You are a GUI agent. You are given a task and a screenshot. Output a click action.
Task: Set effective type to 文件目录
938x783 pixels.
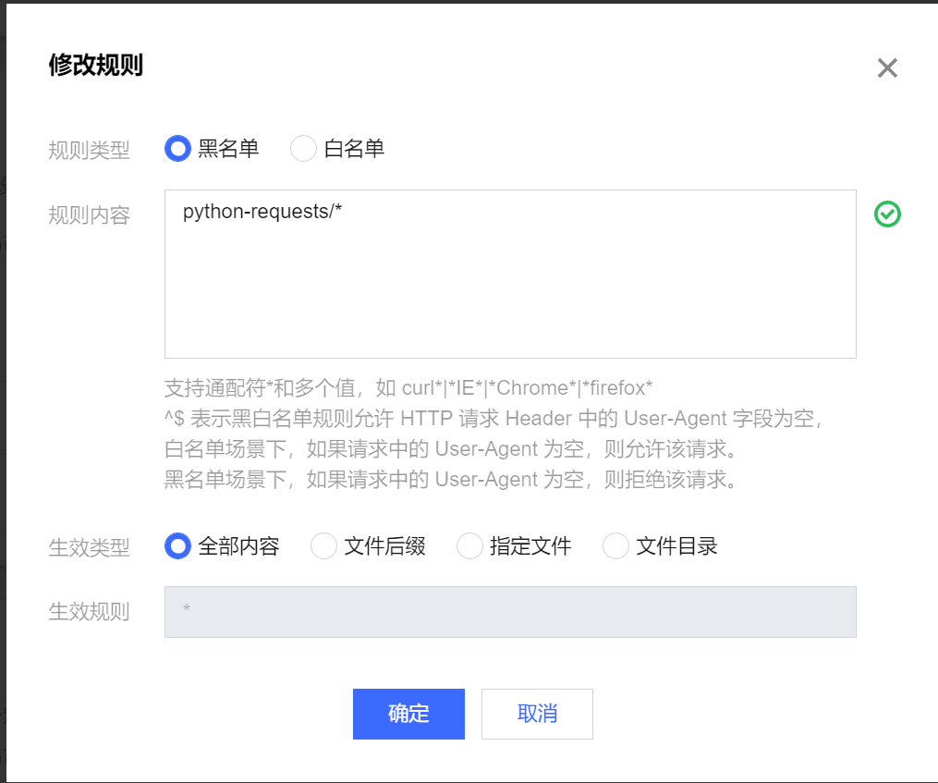click(x=615, y=546)
